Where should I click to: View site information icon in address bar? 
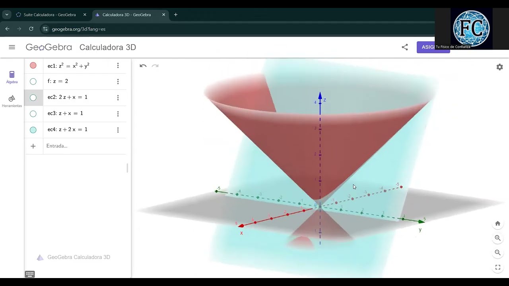(x=45, y=29)
